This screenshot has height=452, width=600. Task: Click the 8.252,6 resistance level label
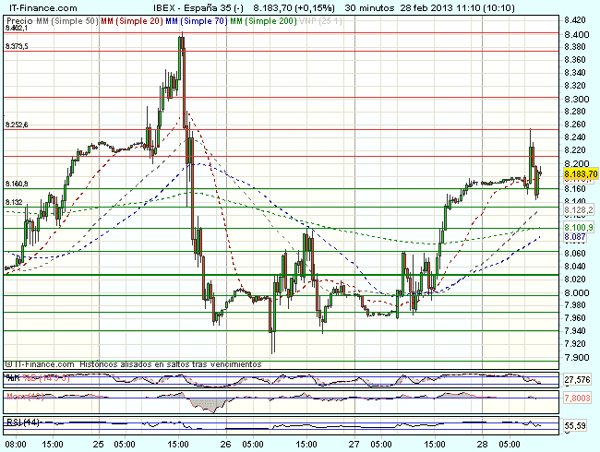17,125
